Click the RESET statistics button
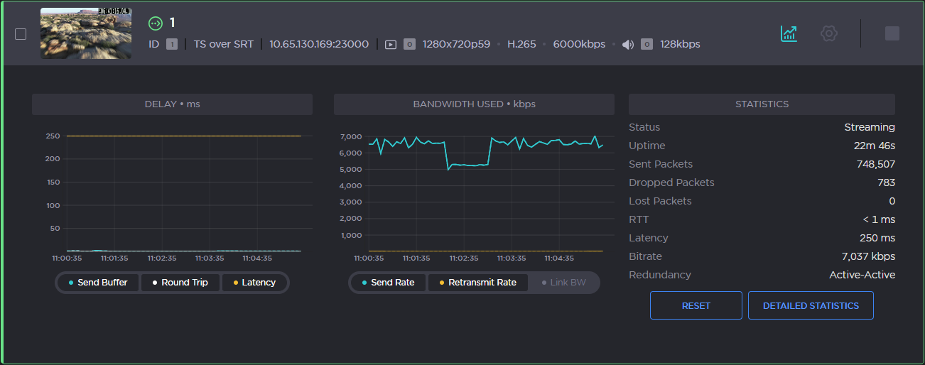This screenshot has width=925, height=365. coord(696,305)
